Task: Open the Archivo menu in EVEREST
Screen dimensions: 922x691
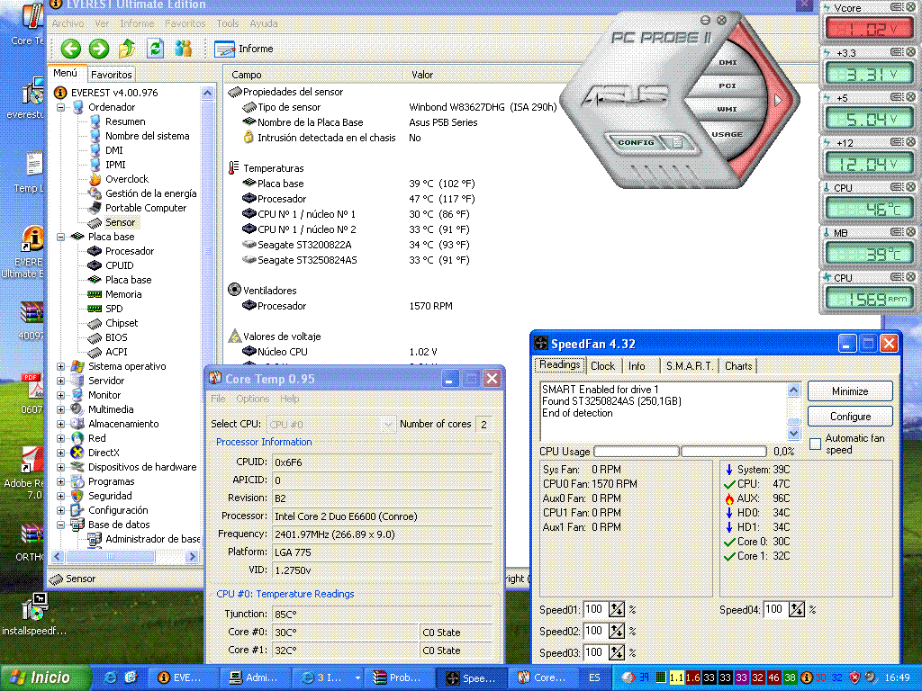Action: tap(68, 23)
